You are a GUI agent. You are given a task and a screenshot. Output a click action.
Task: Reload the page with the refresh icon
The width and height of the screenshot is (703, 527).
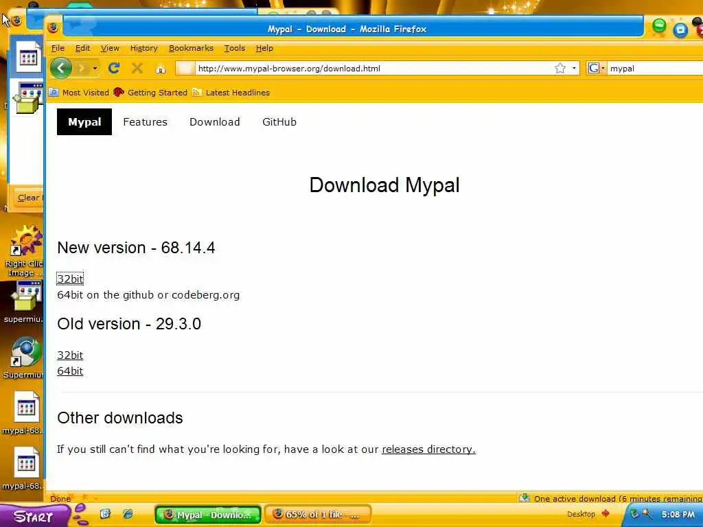coord(114,68)
